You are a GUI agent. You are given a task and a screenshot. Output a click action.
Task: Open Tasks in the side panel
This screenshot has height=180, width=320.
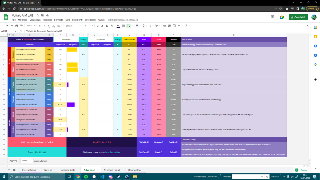315,46
